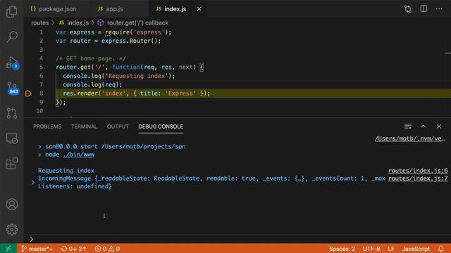Open the Manage gear menu
The image size is (451, 253).
pos(12,230)
